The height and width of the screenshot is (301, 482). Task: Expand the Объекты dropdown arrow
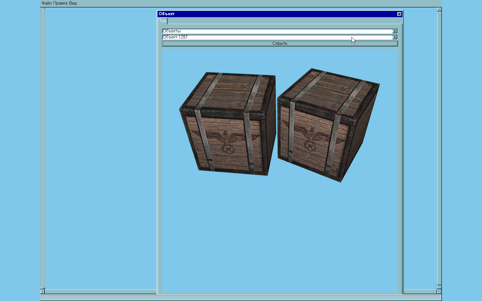point(395,31)
